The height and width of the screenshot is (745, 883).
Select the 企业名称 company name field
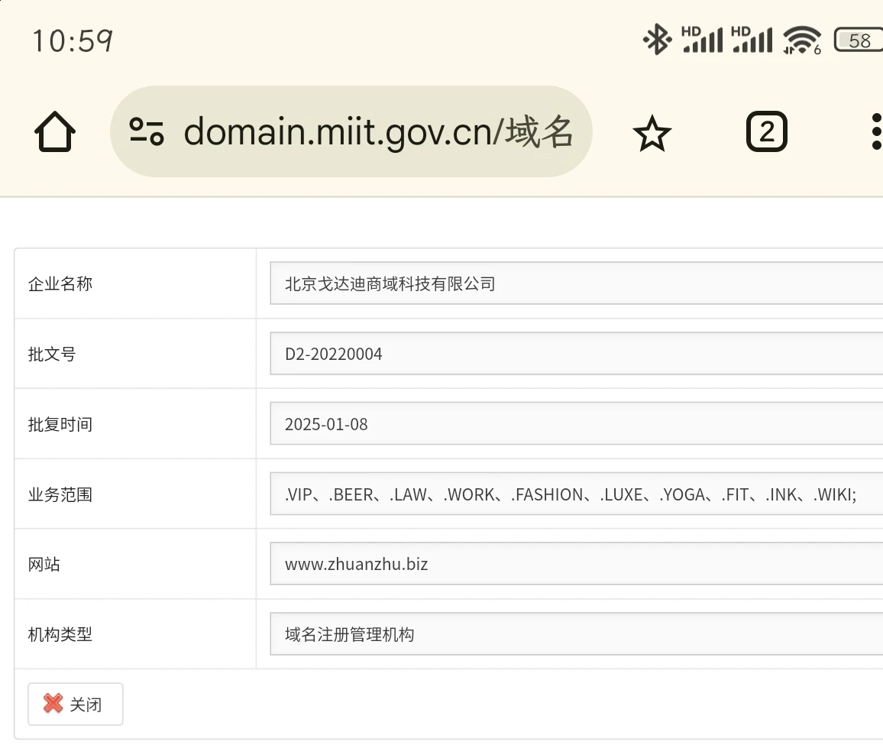click(x=576, y=283)
